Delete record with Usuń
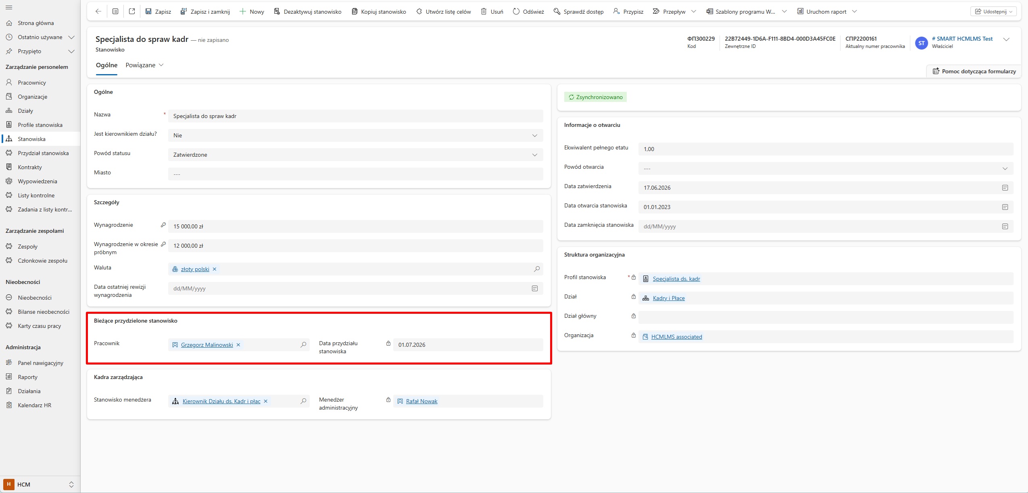 pos(492,12)
